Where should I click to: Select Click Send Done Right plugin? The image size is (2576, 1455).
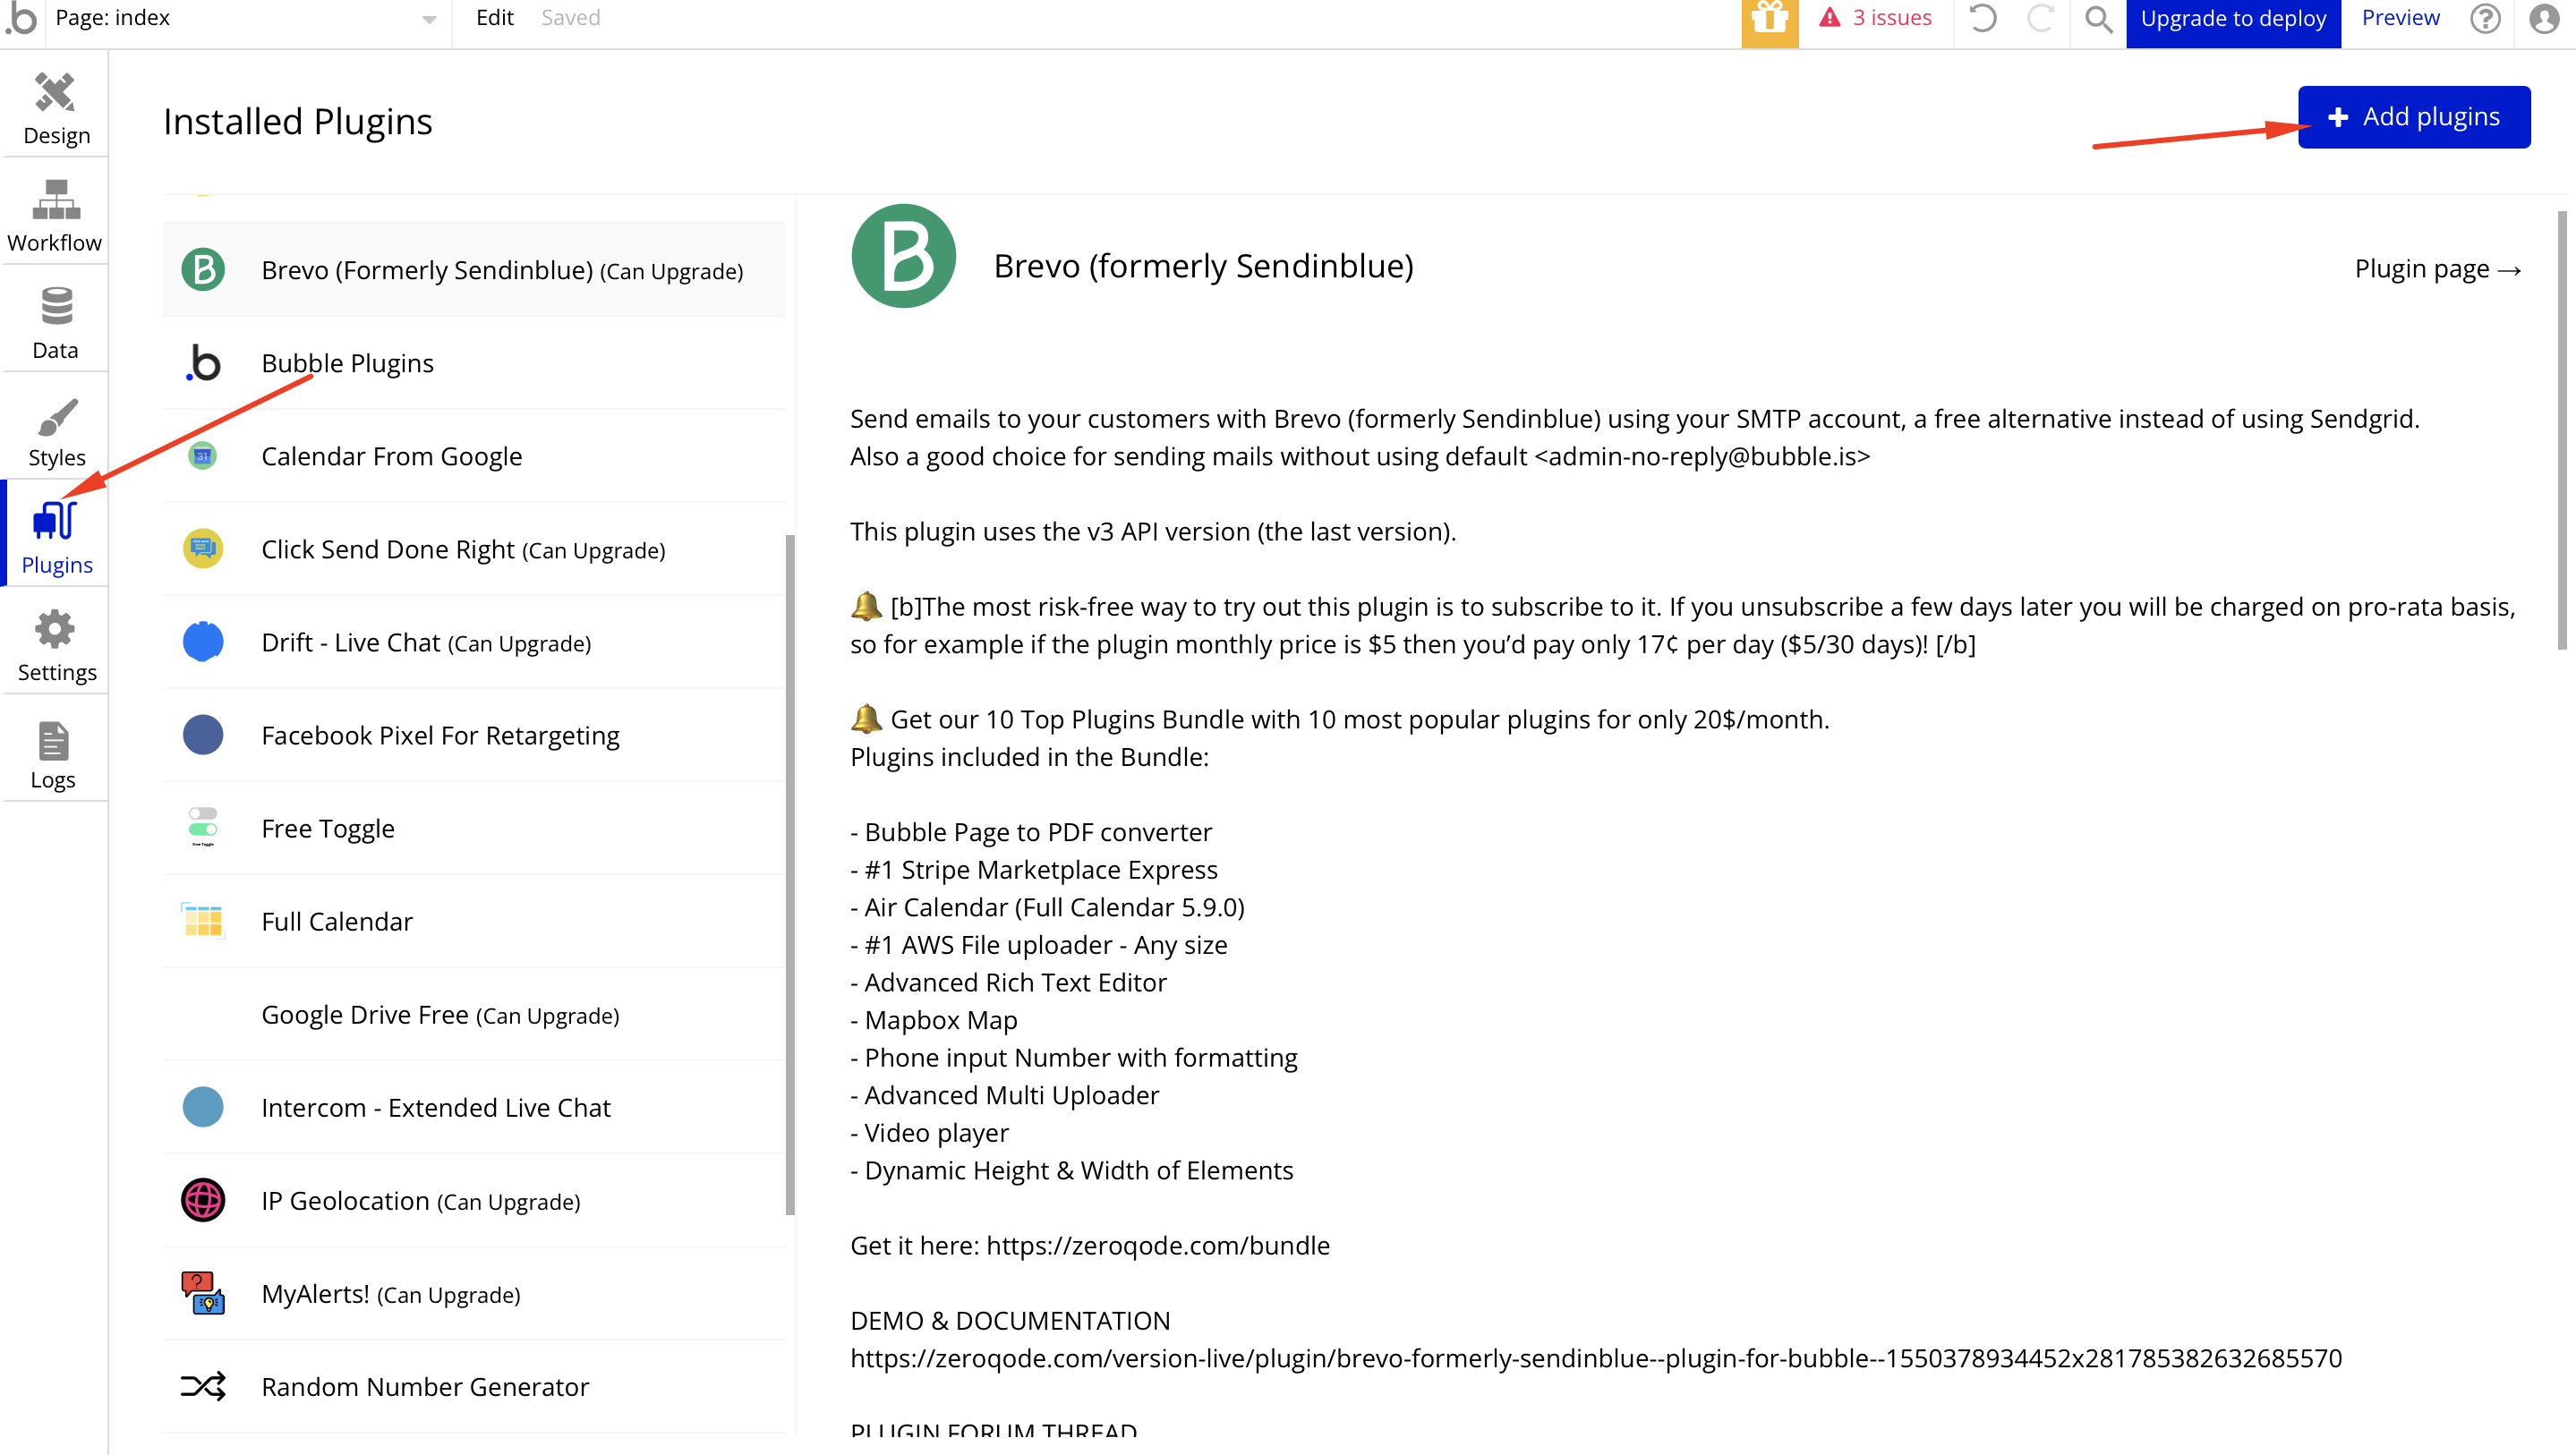tap(473, 549)
